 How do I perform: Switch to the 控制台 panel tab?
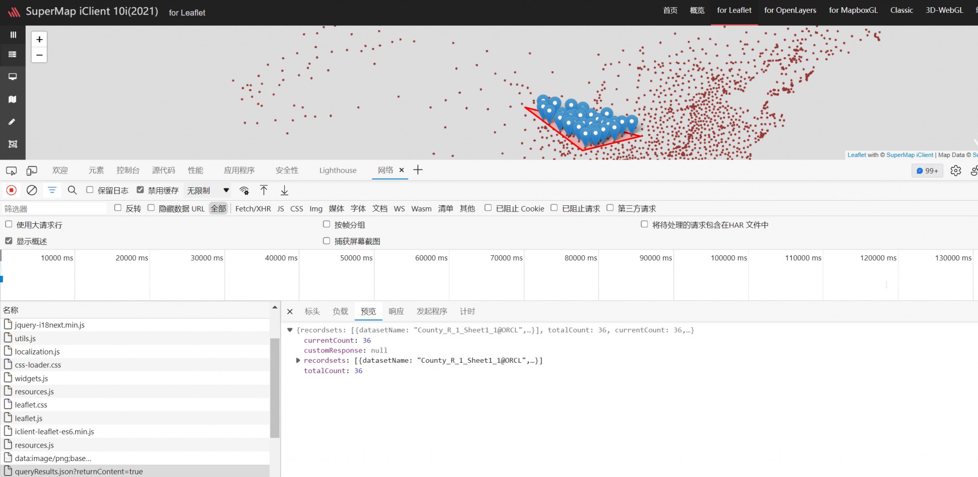click(x=128, y=170)
